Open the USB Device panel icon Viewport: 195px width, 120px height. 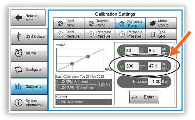(18, 36)
